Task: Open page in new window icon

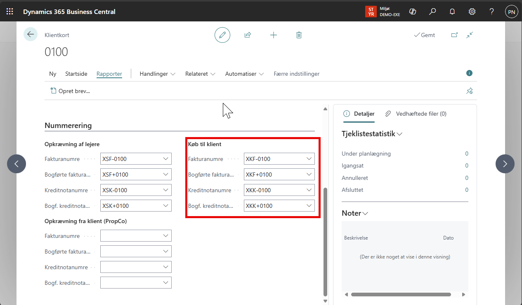Action: 454,35
